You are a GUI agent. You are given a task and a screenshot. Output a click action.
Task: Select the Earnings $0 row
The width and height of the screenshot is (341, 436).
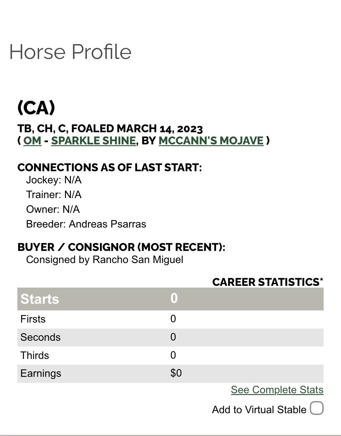(x=170, y=374)
